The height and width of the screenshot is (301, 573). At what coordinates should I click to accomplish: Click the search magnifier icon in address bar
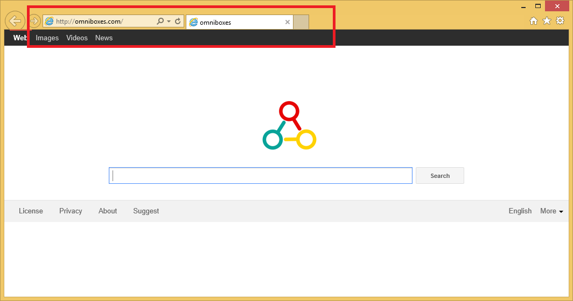click(160, 21)
